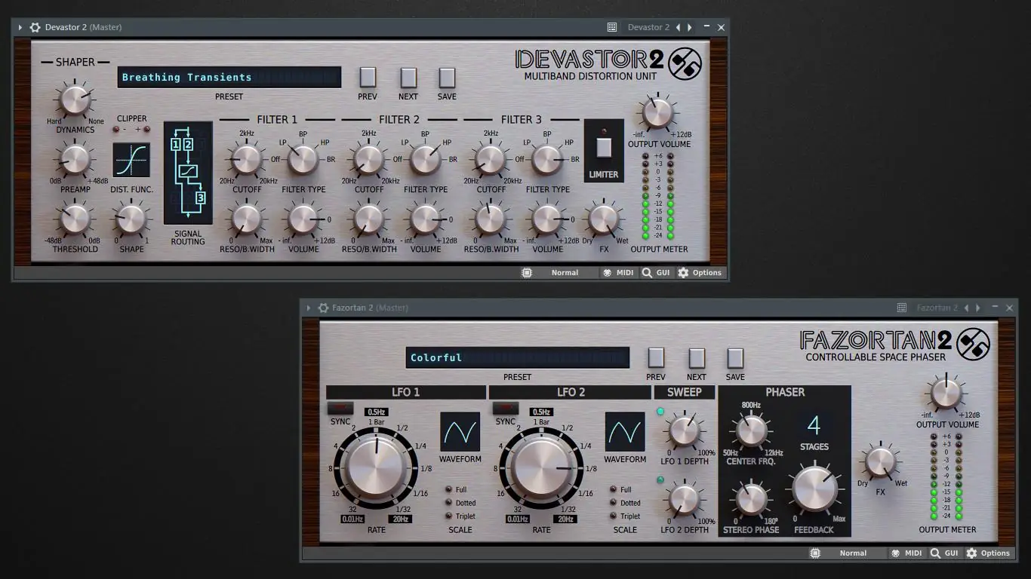The height and width of the screenshot is (579, 1031).
Task: Click the Filter 3 Volume knob
Action: tap(547, 219)
